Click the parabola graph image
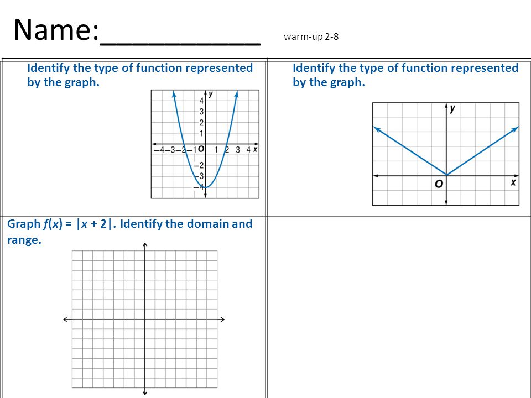531x398 pixels. pyautogui.click(x=205, y=144)
